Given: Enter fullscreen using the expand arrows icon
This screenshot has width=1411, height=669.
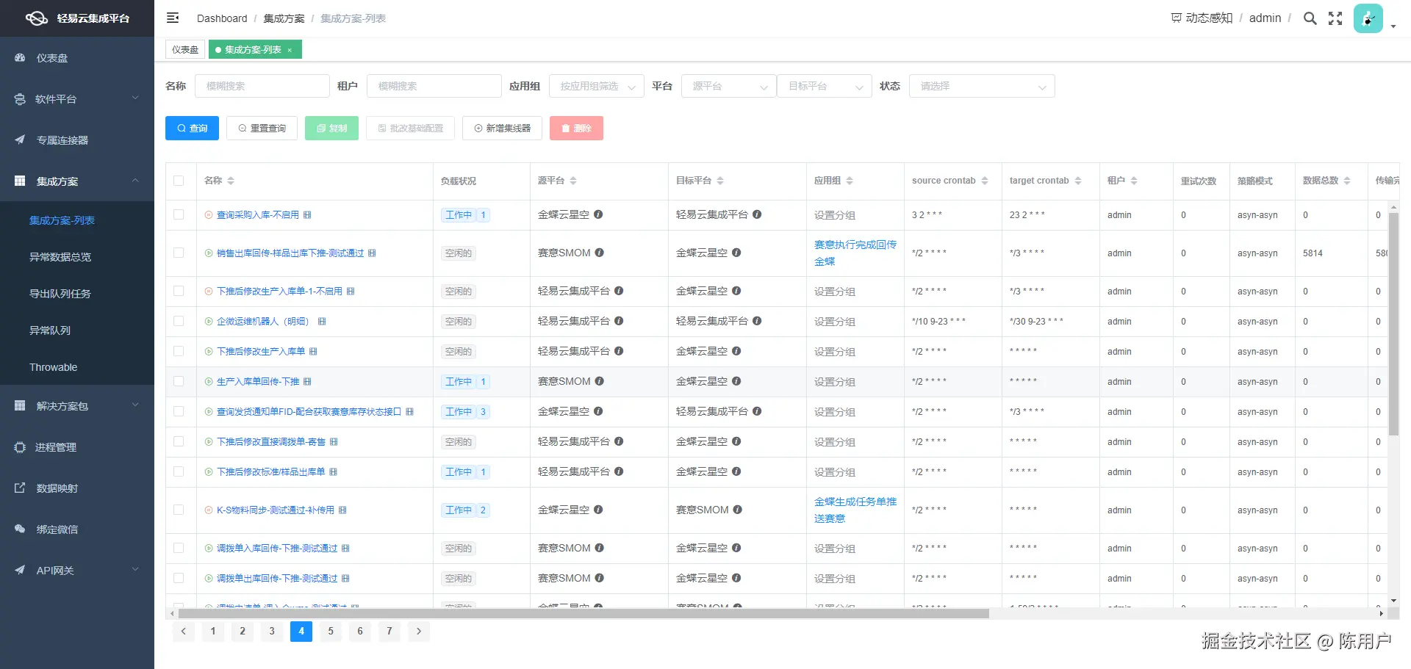Looking at the screenshot, I should [1335, 18].
